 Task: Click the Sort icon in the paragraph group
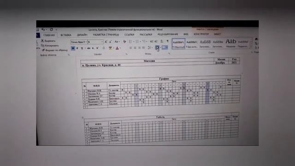(x=162, y=41)
